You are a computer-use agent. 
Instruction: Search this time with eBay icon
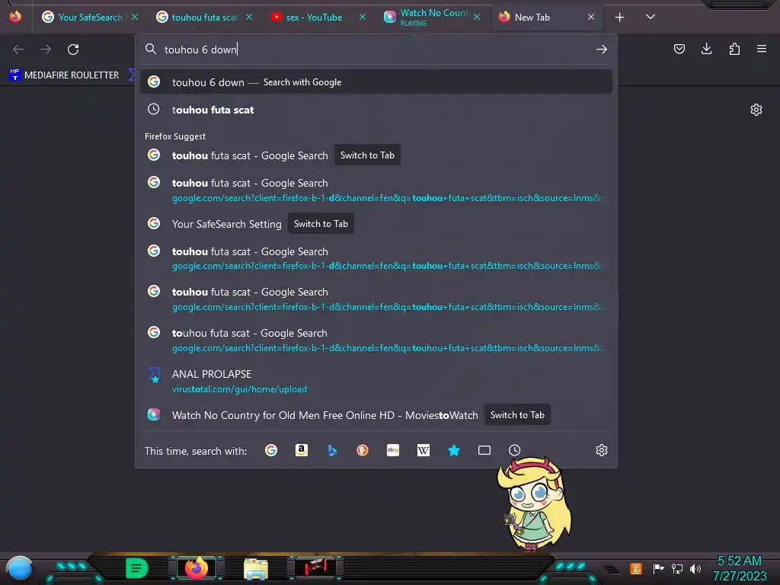pos(393,450)
